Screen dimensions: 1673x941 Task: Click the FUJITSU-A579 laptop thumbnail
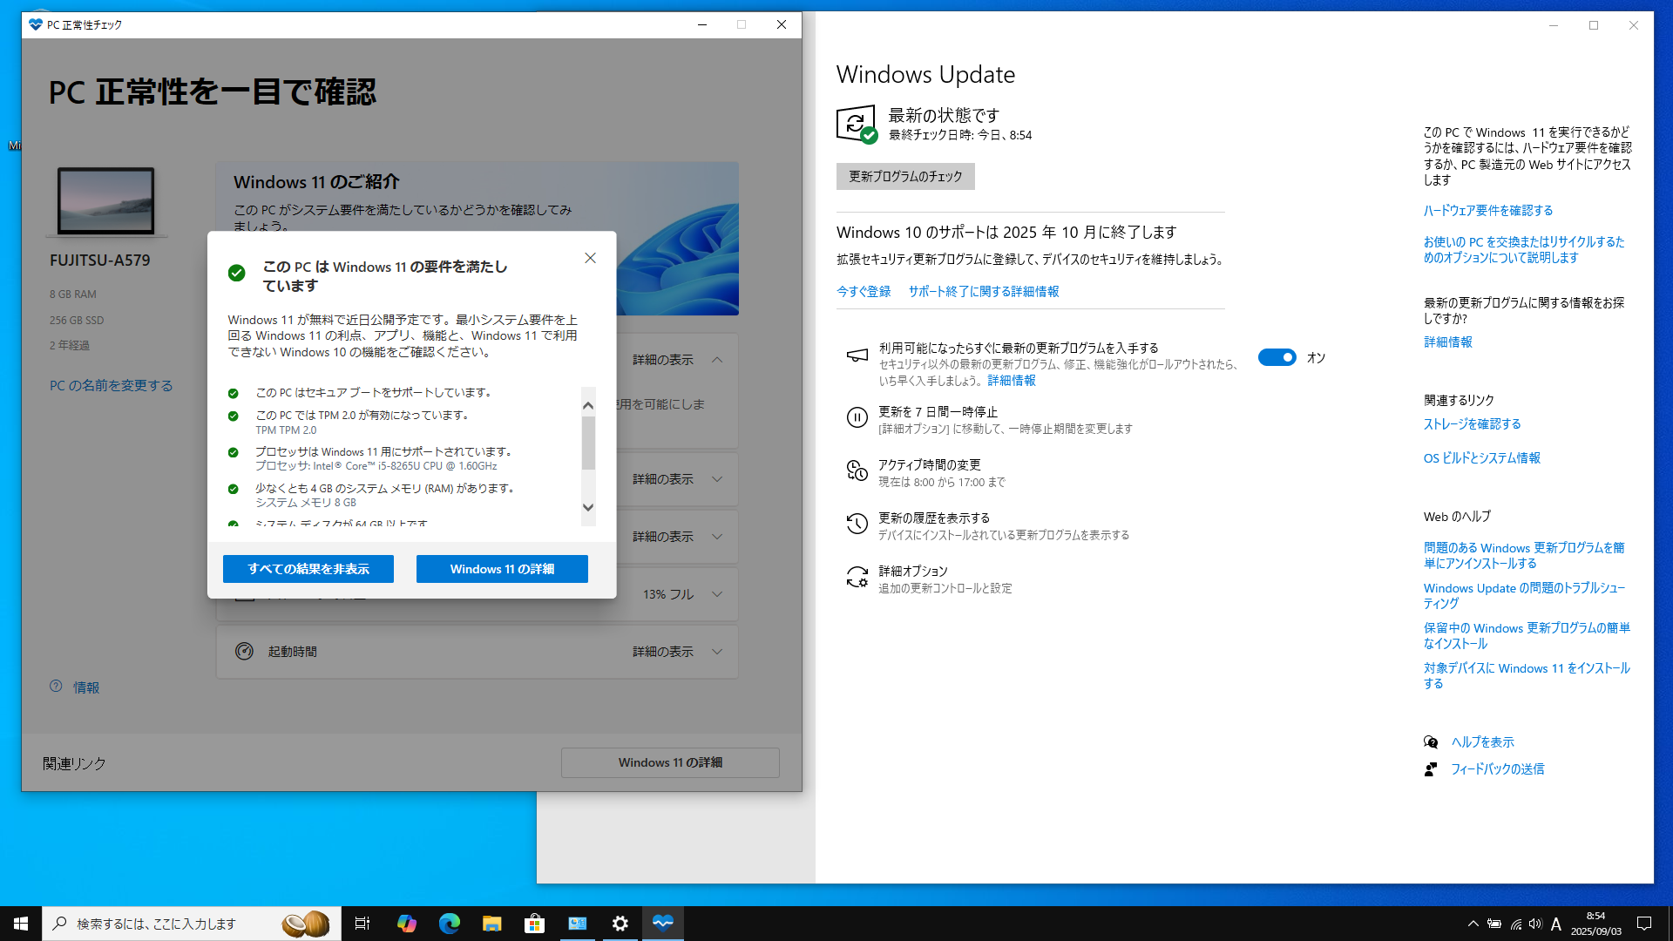pyautogui.click(x=106, y=201)
